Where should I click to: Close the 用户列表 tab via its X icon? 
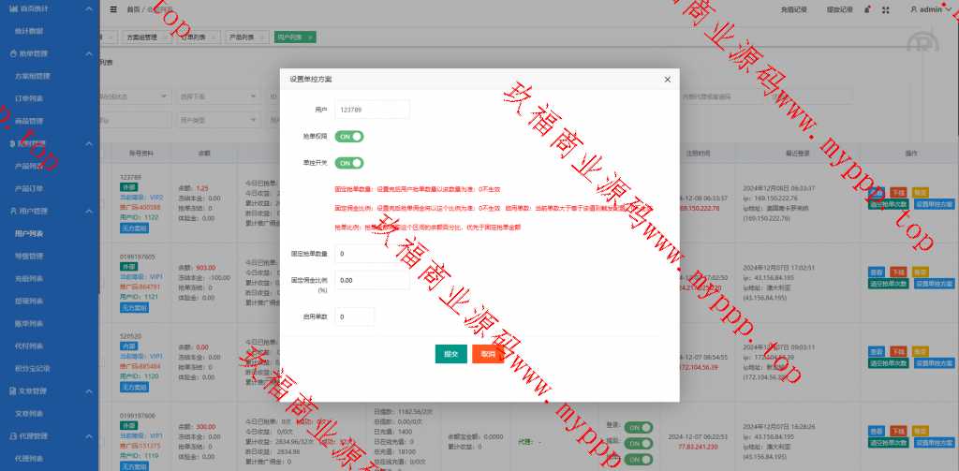tap(310, 37)
